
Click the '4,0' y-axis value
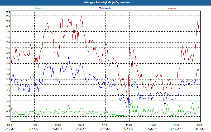click(8, 74)
